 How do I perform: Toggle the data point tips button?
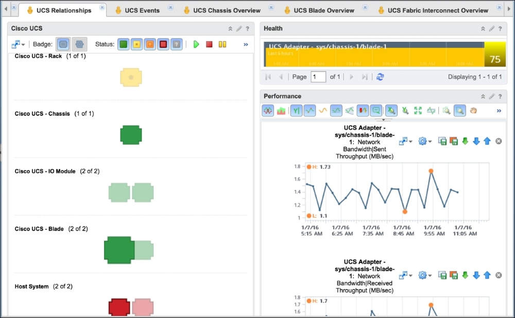point(376,111)
